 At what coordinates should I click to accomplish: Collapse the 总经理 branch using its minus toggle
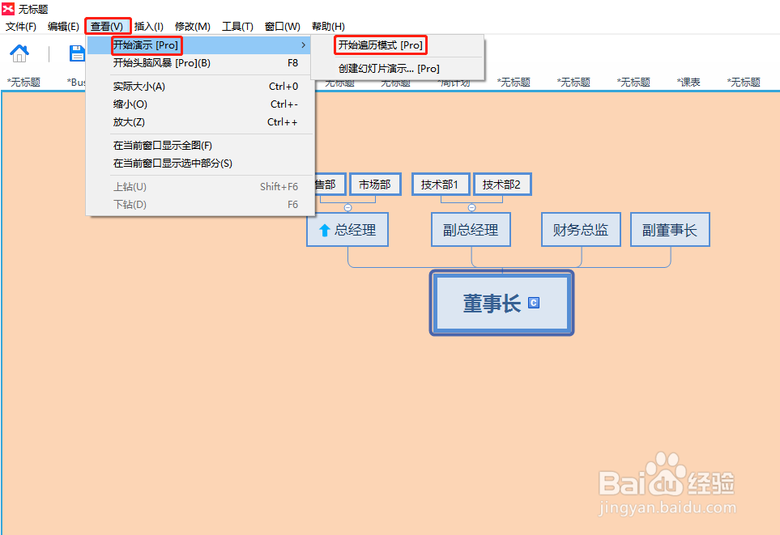(x=347, y=207)
